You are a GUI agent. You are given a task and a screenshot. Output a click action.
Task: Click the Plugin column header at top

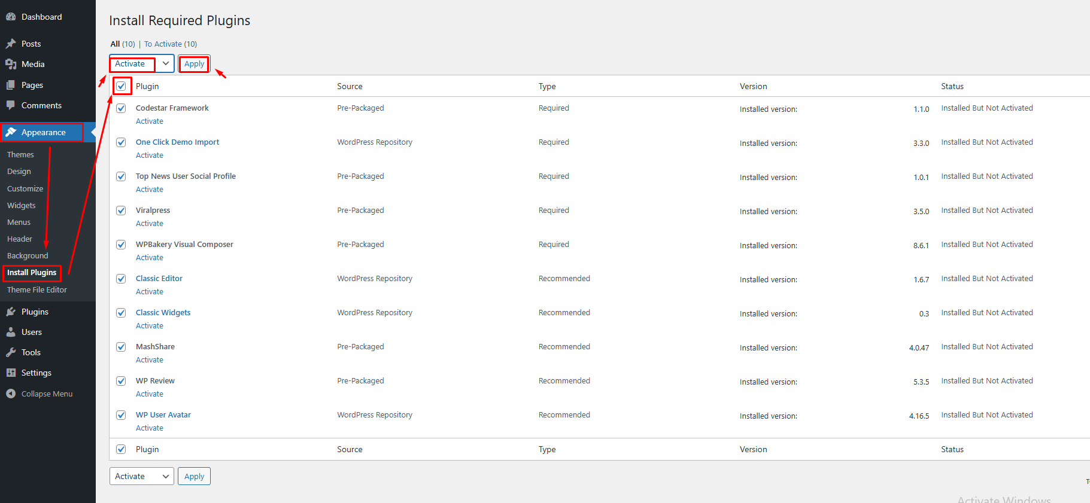pyautogui.click(x=147, y=86)
